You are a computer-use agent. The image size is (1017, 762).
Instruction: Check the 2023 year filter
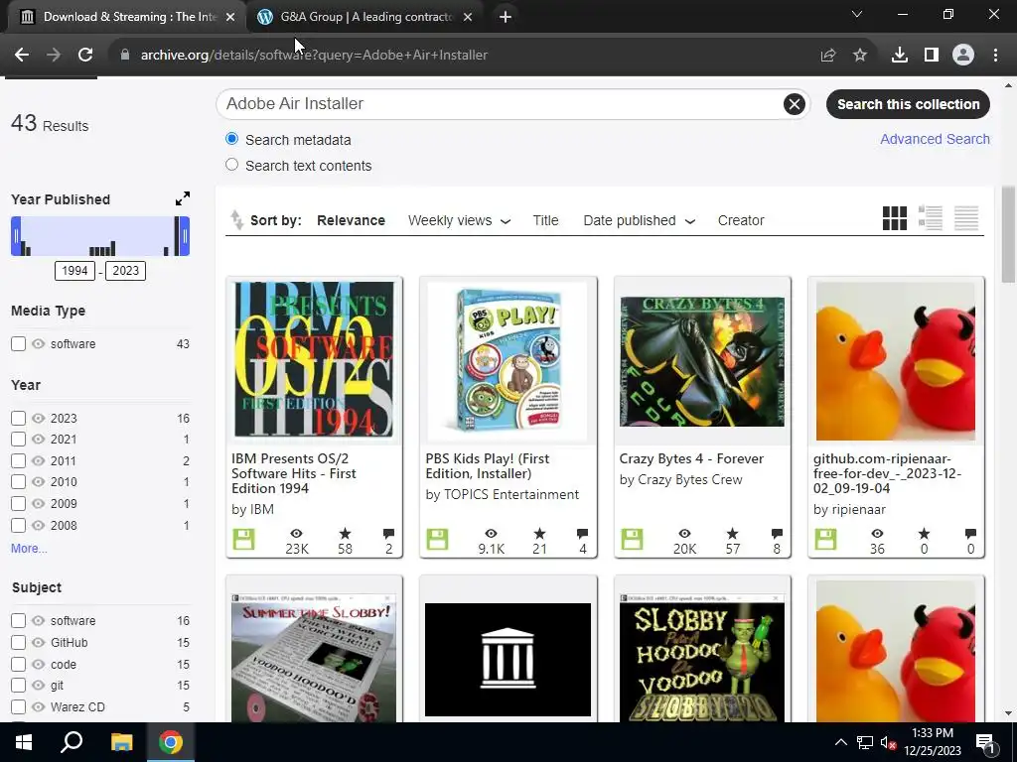pos(18,419)
